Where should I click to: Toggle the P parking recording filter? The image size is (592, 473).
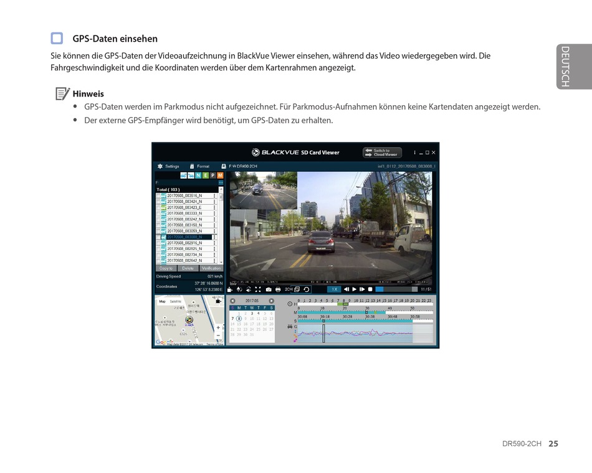[212, 176]
